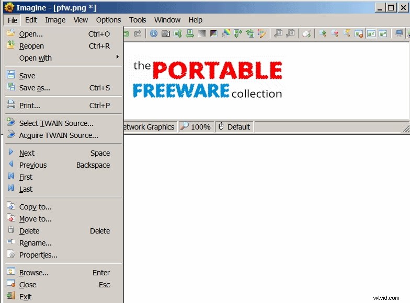This screenshot has width=410, height=303.
Task: Choose Open... from the File menu
Action: pyautogui.click(x=64, y=34)
